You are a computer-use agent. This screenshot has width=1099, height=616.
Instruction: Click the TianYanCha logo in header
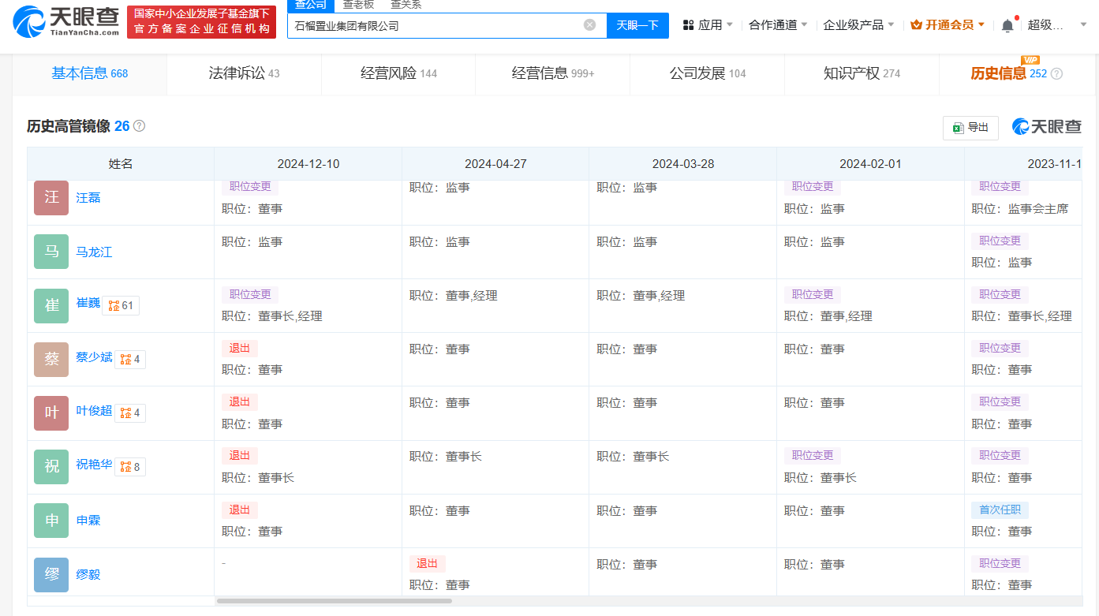click(66, 22)
